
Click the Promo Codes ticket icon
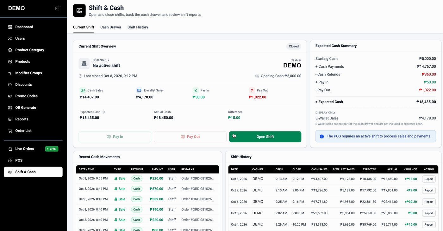pos(10,96)
